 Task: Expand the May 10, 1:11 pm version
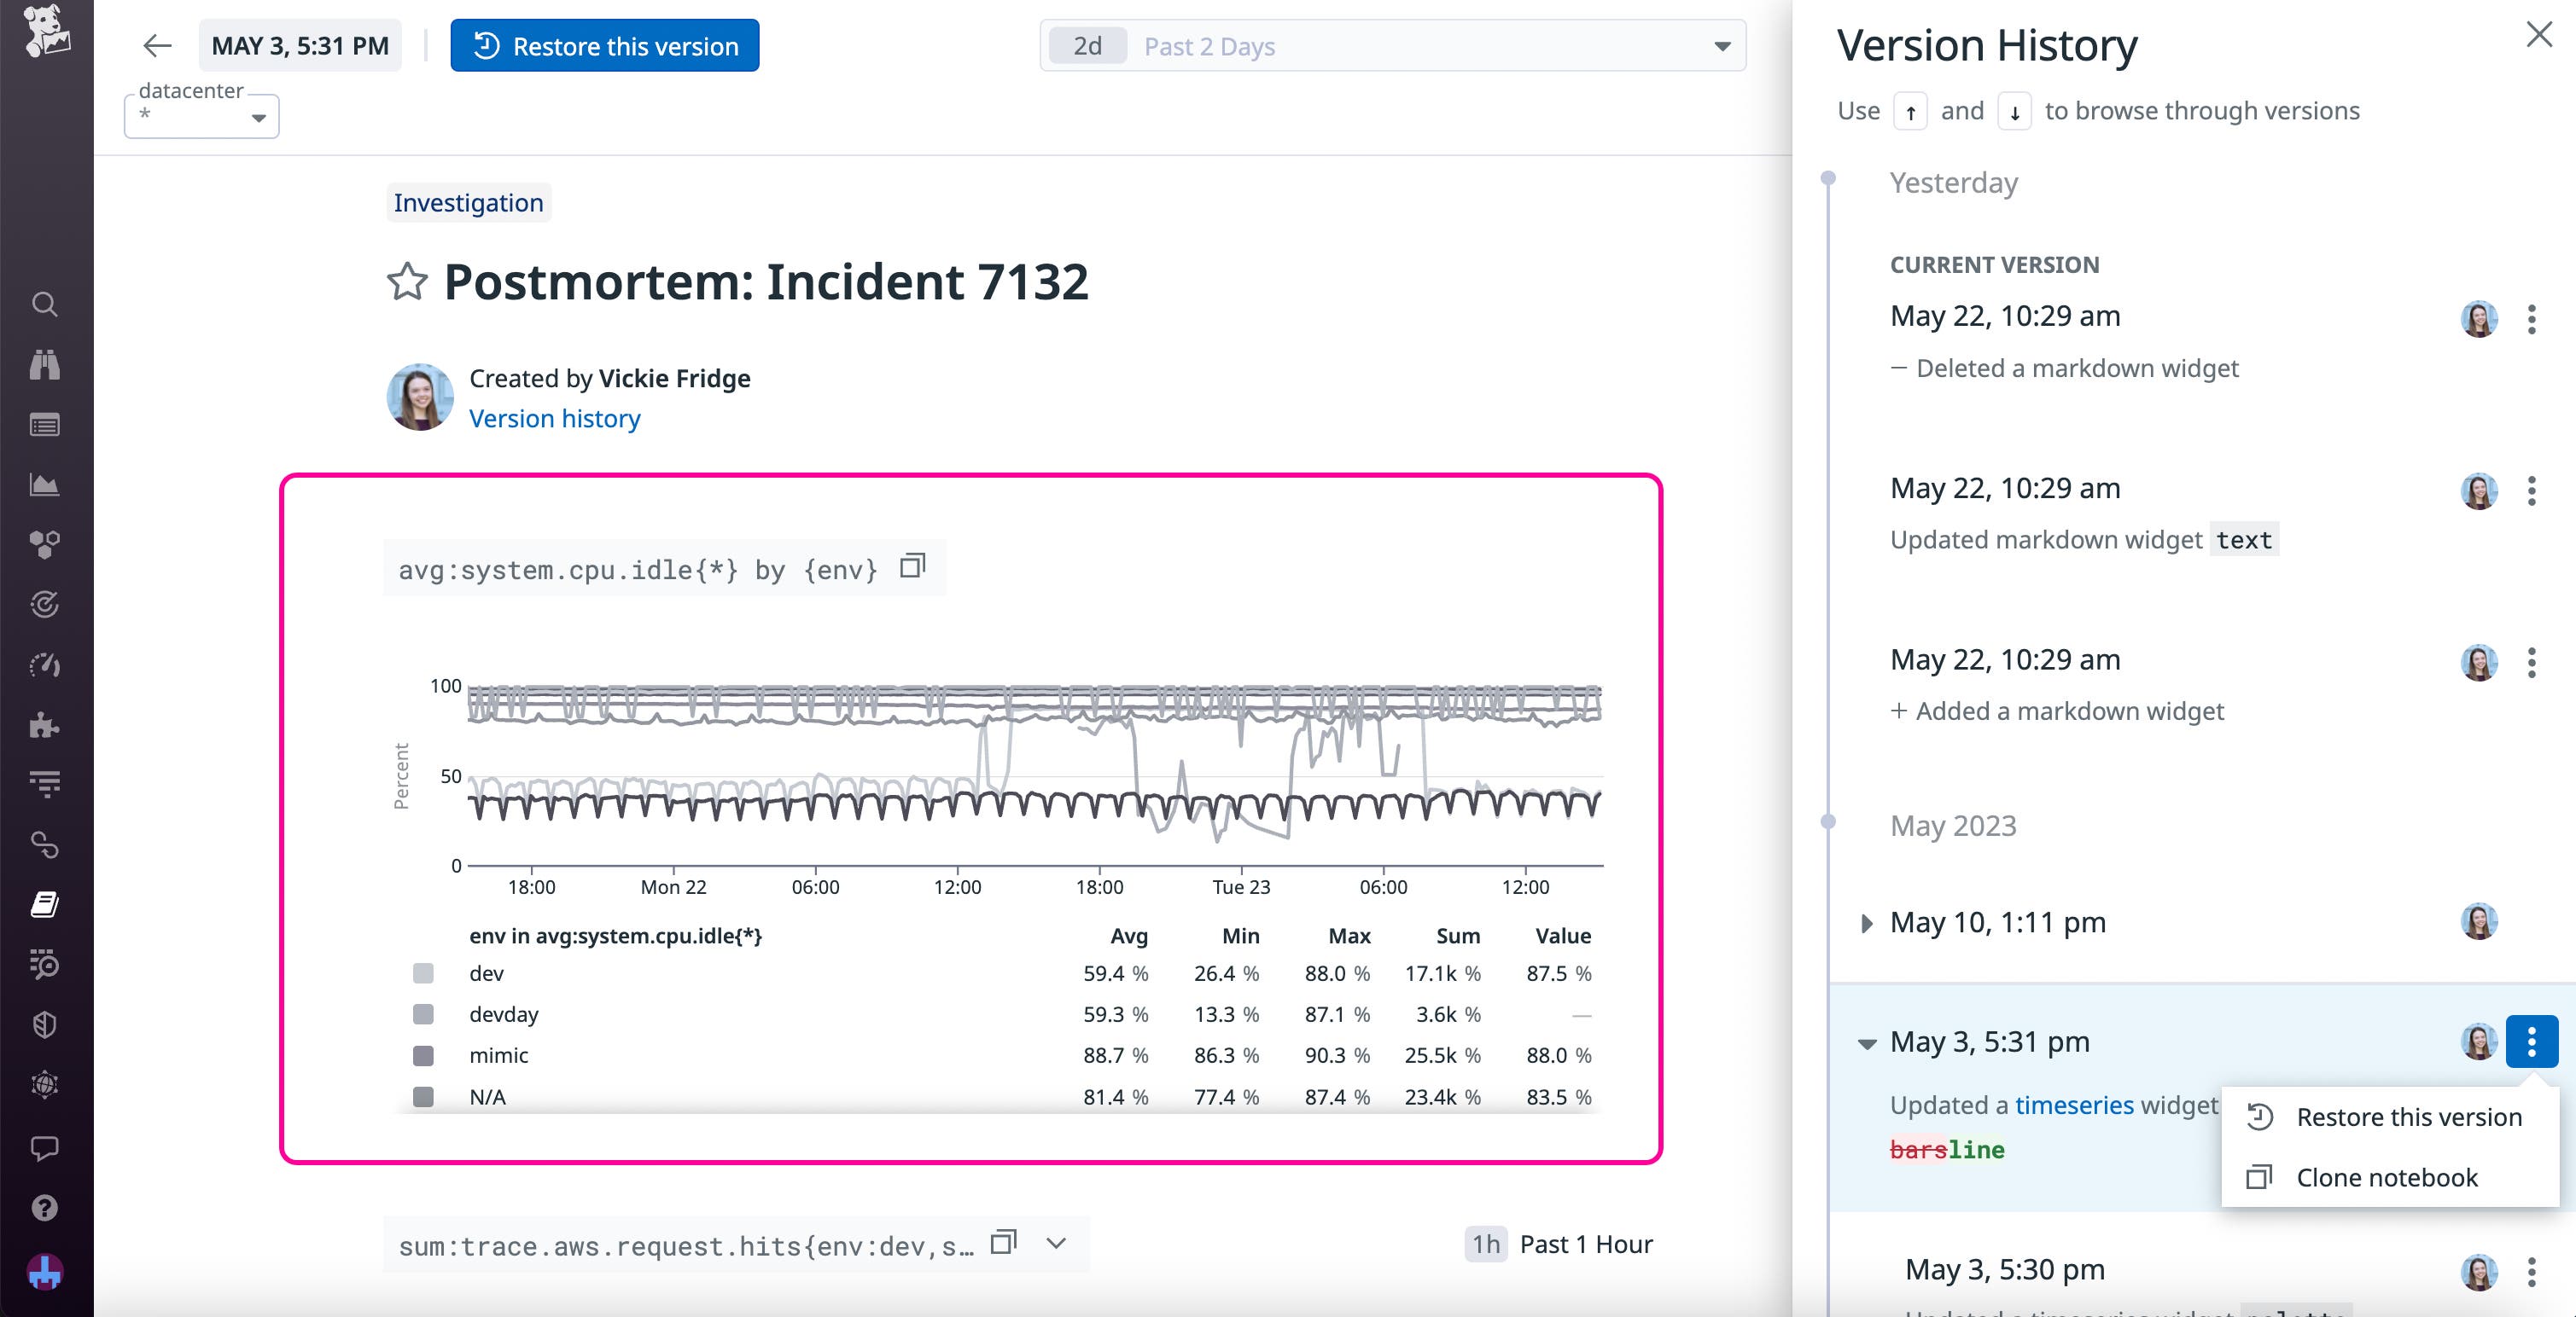tap(1866, 923)
